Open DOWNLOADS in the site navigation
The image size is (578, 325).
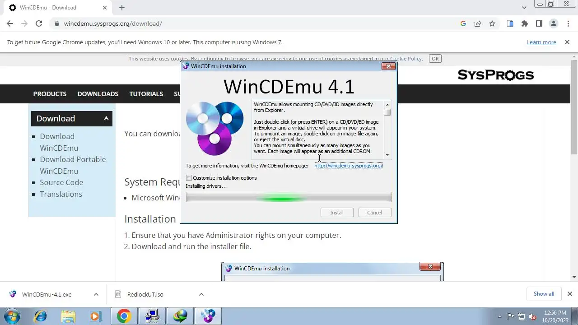tap(98, 94)
